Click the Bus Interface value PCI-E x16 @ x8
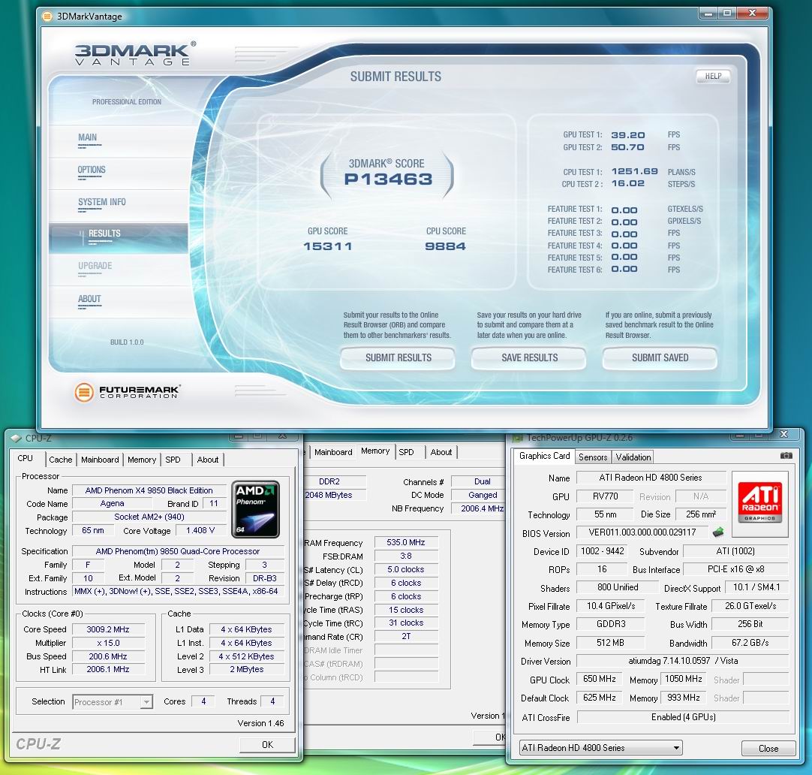This screenshot has height=775, width=812. pyautogui.click(x=736, y=569)
